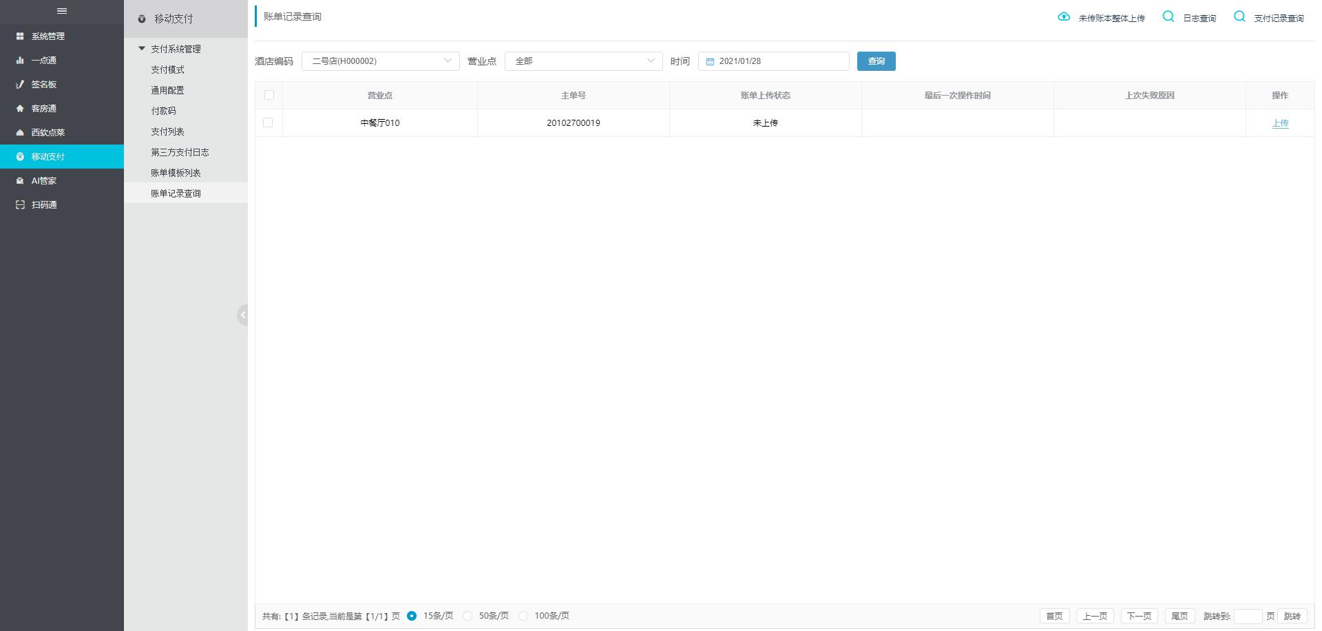Go to 下一页 next page

[1139, 617]
